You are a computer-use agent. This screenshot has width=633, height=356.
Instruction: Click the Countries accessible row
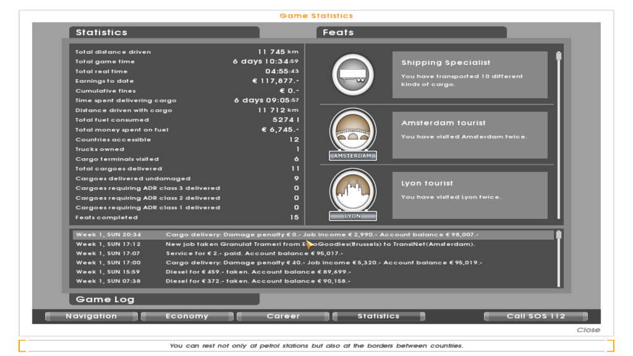[187, 140]
